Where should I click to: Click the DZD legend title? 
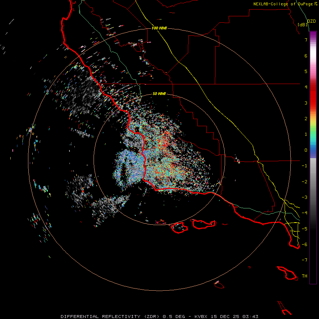[x=312, y=21]
